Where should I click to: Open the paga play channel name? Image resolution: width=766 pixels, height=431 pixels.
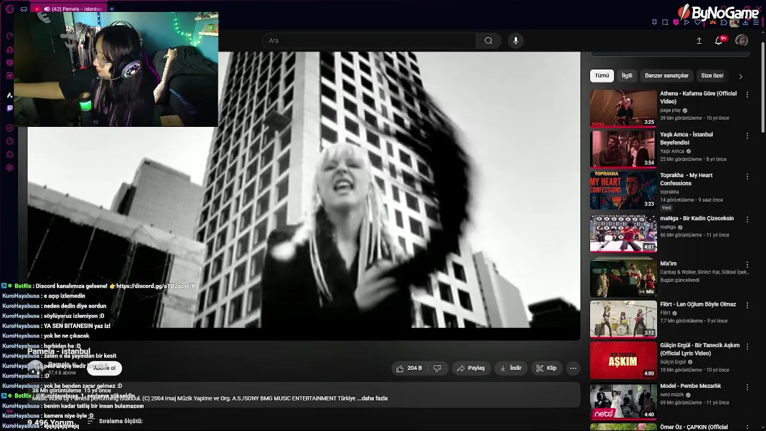coord(670,110)
